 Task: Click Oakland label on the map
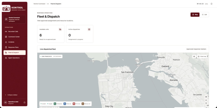pyautogui.click(x=165, y=66)
